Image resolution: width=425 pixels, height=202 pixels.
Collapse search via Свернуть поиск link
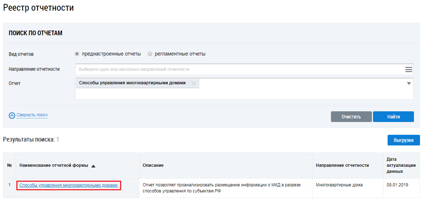tap(32, 115)
